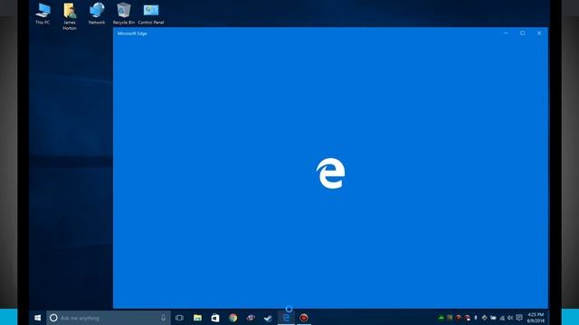Click the volume speaker tray icon

[x=510, y=318]
